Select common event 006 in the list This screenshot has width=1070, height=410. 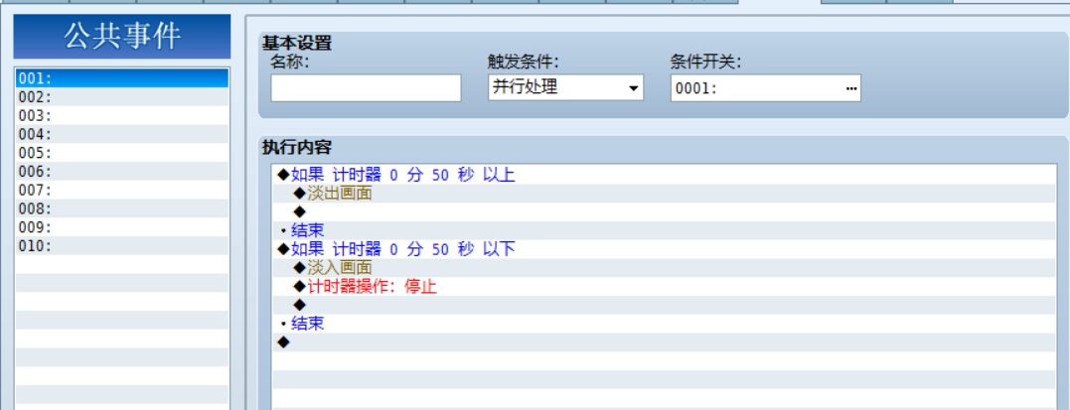coord(122,171)
